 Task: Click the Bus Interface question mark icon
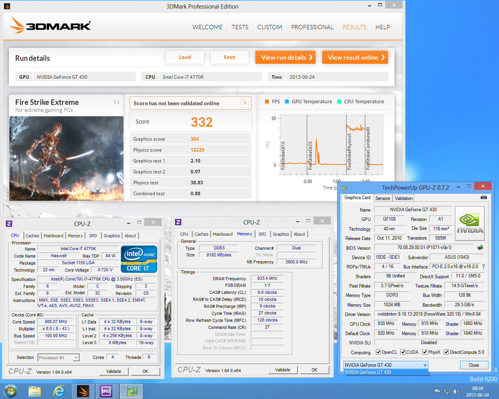tap(483, 267)
